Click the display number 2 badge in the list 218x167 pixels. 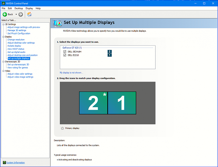coord(110,51)
